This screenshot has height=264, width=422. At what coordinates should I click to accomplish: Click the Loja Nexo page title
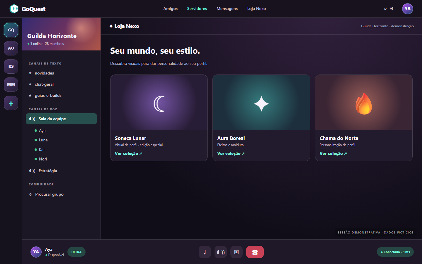point(124,26)
